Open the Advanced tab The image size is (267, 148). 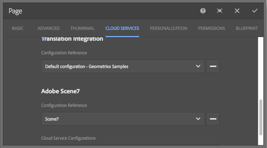coord(48,28)
